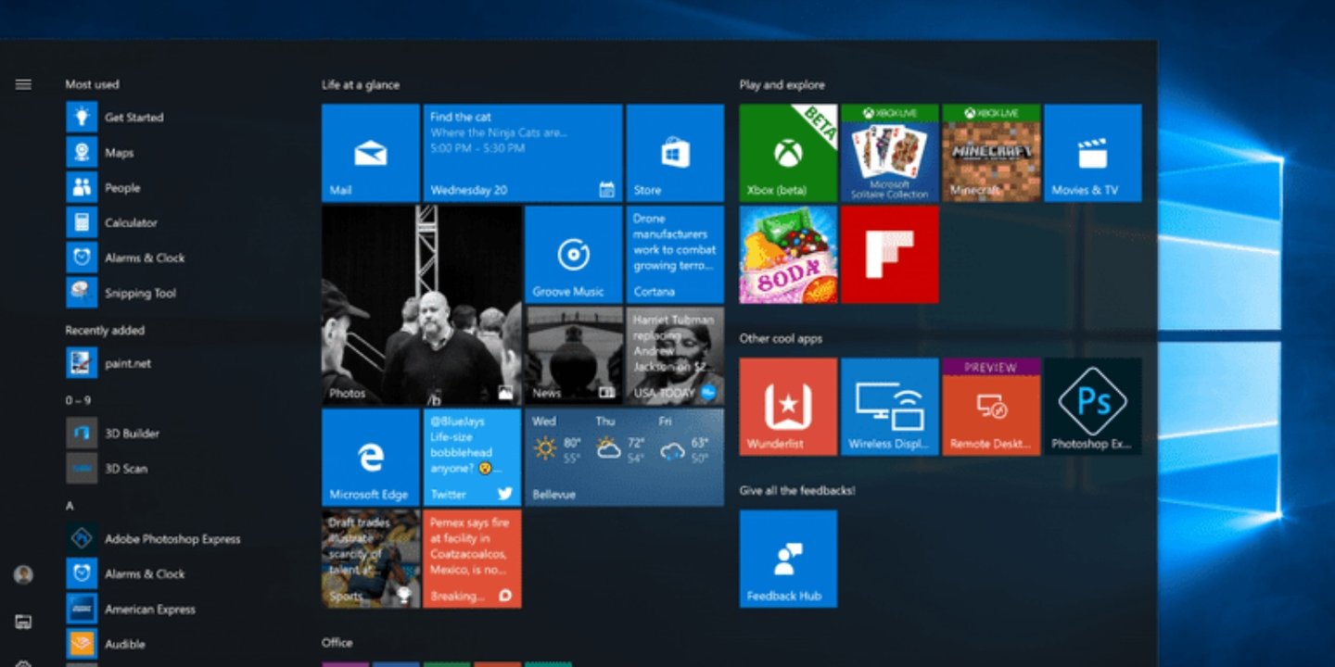Open the Candy Crush Soda Saga tile

click(787, 253)
